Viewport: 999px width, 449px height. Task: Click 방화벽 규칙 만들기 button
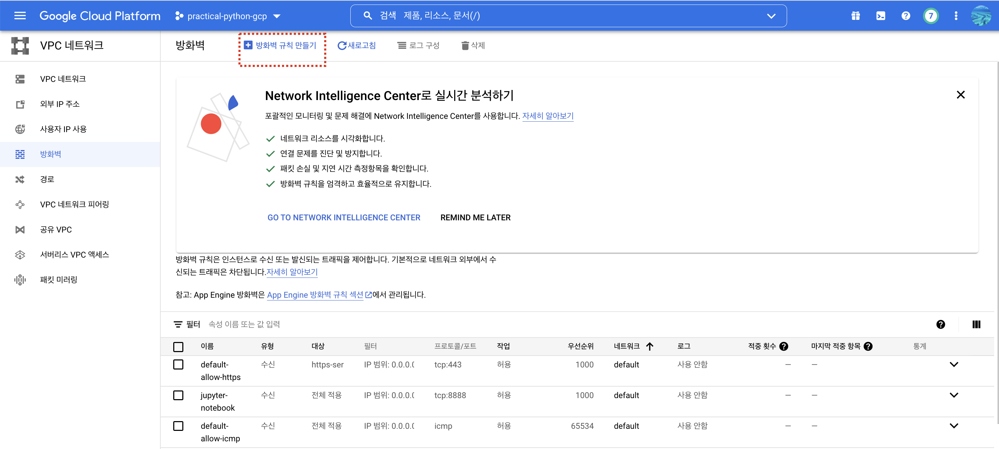click(280, 45)
